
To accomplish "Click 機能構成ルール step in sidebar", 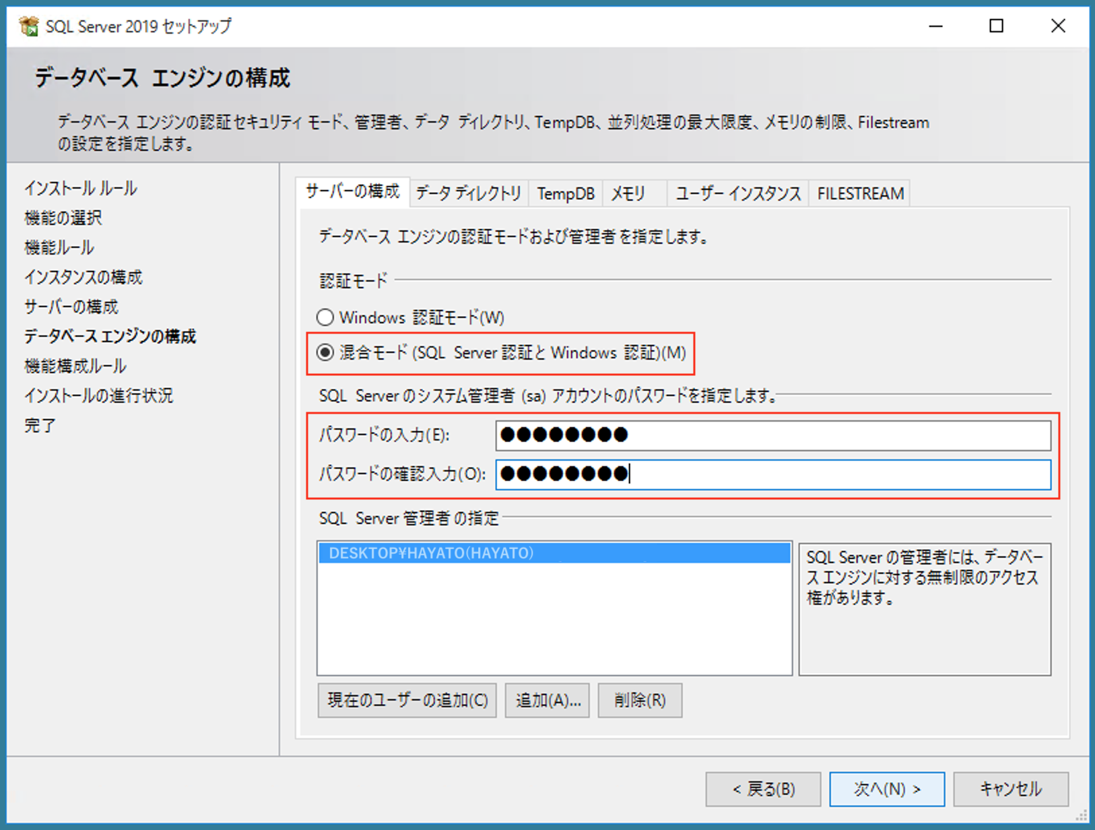I will point(75,366).
